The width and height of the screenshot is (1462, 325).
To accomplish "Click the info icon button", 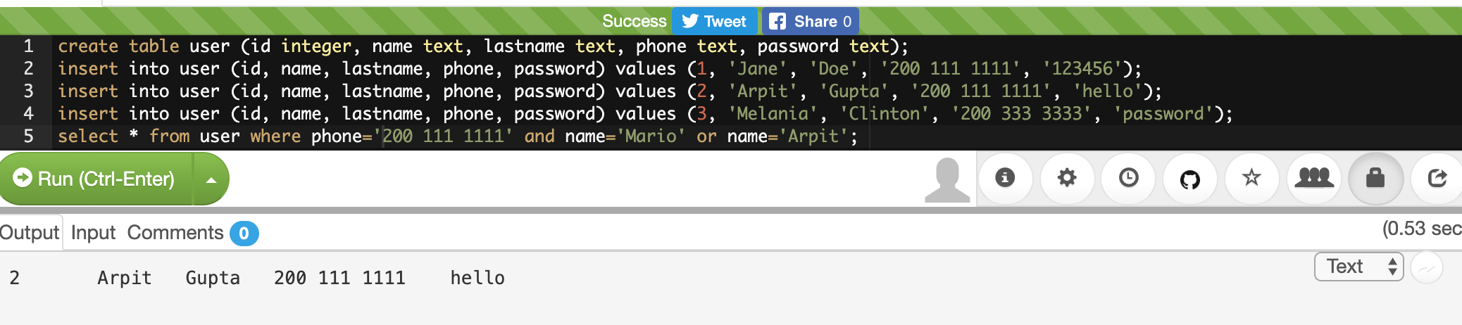I will 1005,178.
